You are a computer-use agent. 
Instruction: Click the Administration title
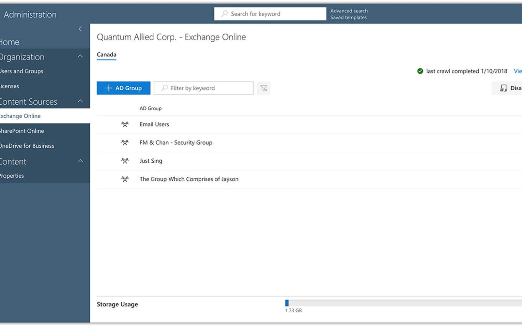click(30, 15)
